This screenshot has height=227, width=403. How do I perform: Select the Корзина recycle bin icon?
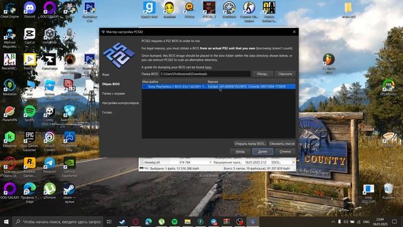[x=389, y=191]
